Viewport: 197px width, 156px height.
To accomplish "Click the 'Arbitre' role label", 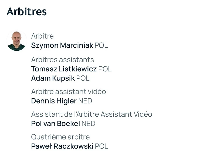I will [x=42, y=36].
